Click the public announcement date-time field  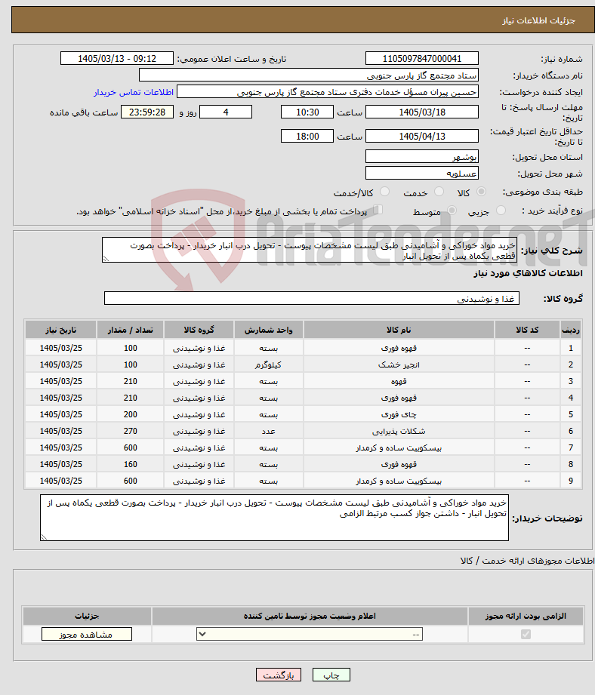pyautogui.click(x=116, y=59)
